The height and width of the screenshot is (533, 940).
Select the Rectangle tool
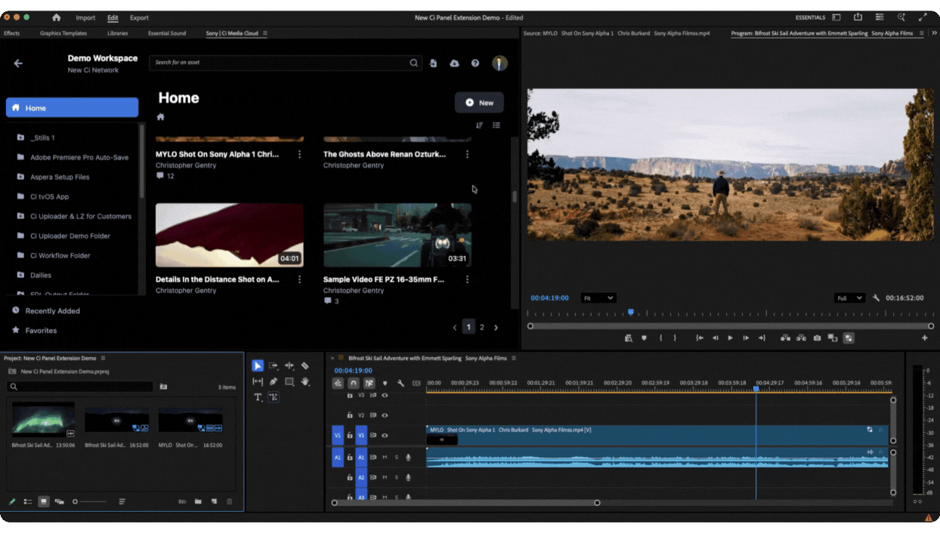[289, 382]
